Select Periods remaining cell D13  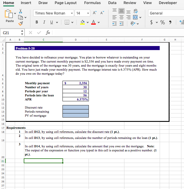[x=76, y=111]
